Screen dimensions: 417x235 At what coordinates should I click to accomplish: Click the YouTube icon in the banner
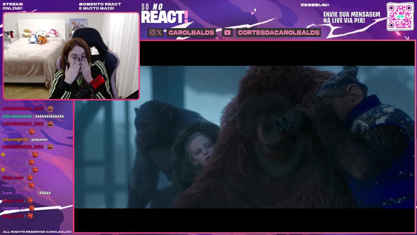227,32
